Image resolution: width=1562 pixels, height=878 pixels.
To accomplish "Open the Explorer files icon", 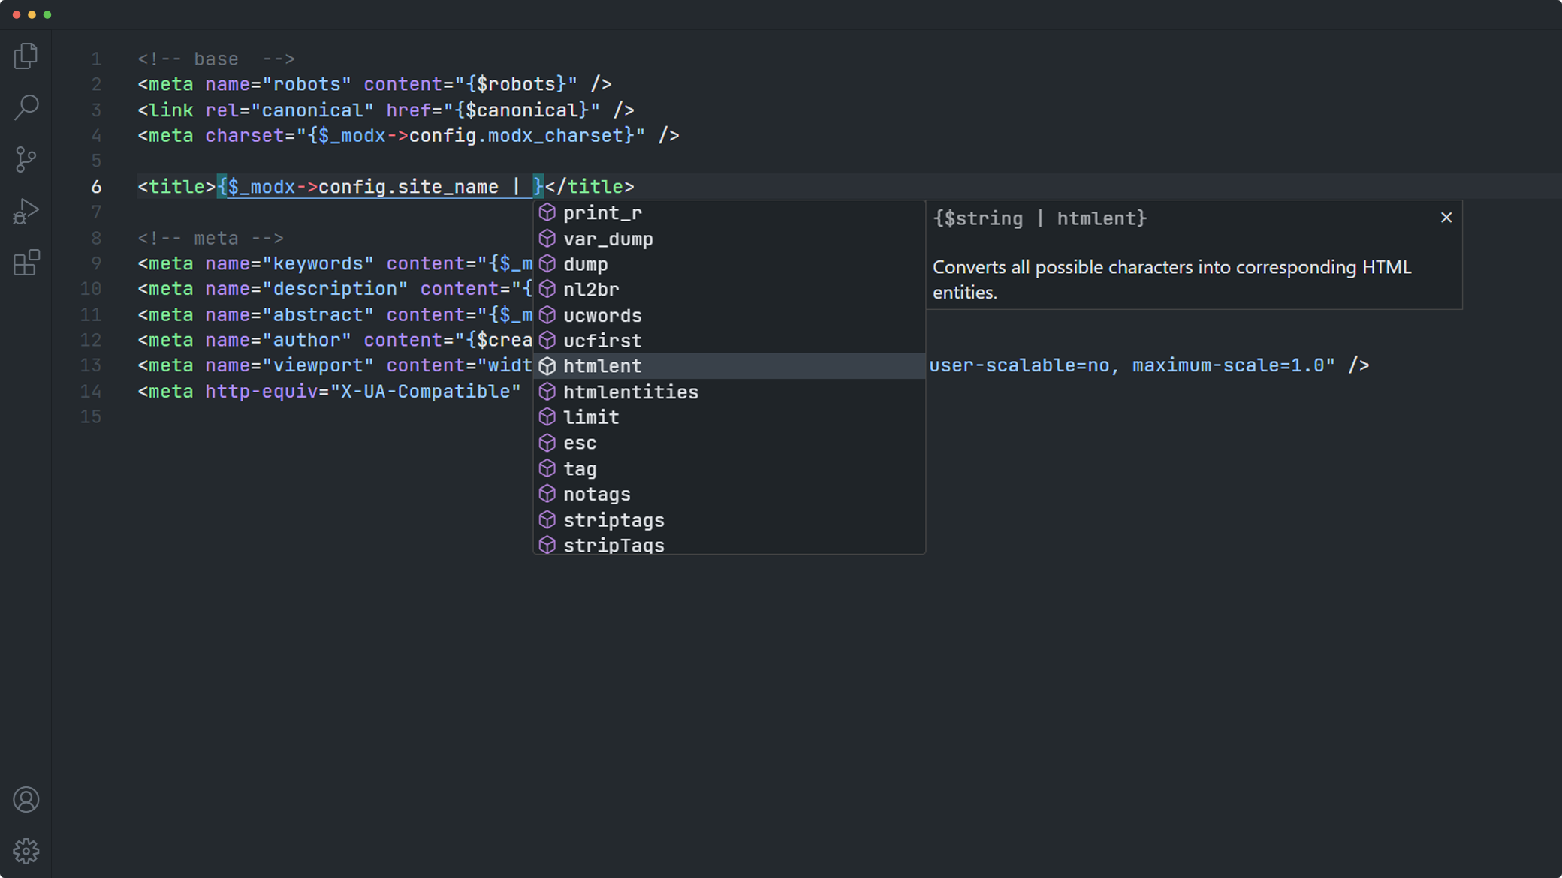I will click(x=26, y=56).
